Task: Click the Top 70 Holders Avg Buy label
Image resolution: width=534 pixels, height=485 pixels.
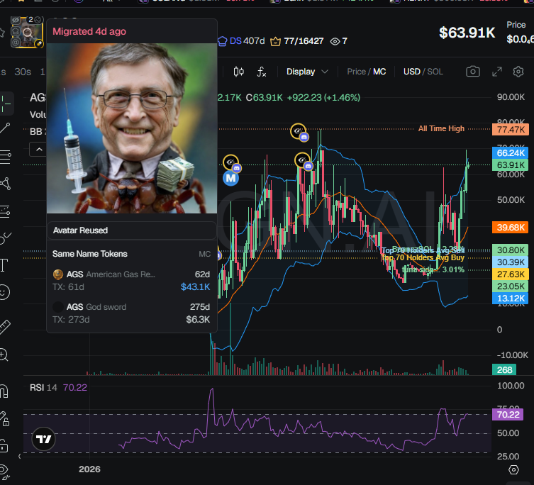Action: coord(422,257)
